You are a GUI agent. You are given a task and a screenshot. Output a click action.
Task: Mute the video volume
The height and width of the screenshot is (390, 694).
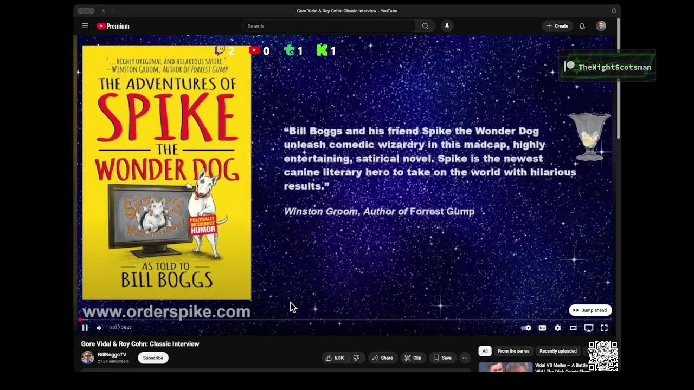[x=99, y=328]
